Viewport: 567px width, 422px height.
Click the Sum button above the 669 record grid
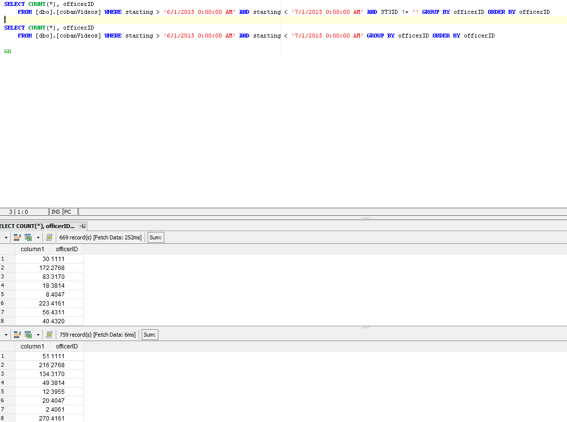coord(155,237)
